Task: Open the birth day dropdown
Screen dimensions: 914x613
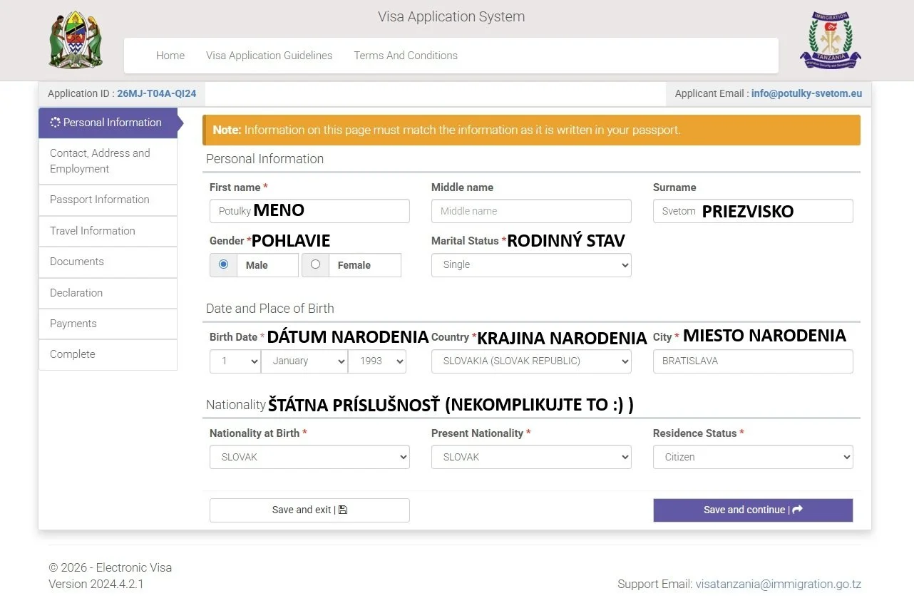Action: 235,361
